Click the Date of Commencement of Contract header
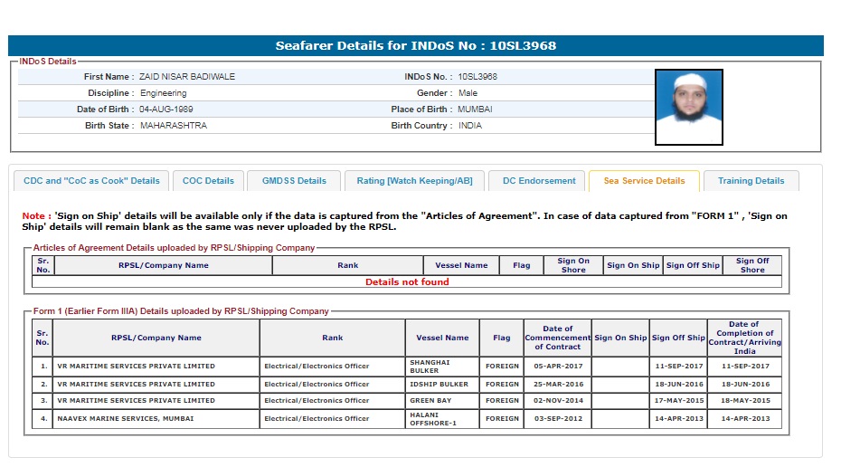The image size is (860, 467). pyautogui.click(x=557, y=338)
